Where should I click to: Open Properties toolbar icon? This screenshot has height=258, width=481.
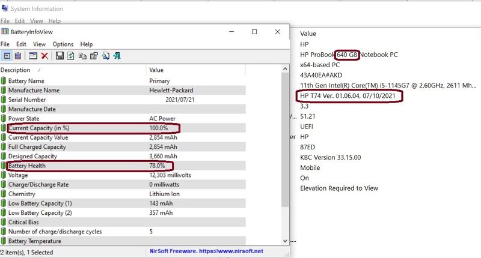[94, 56]
